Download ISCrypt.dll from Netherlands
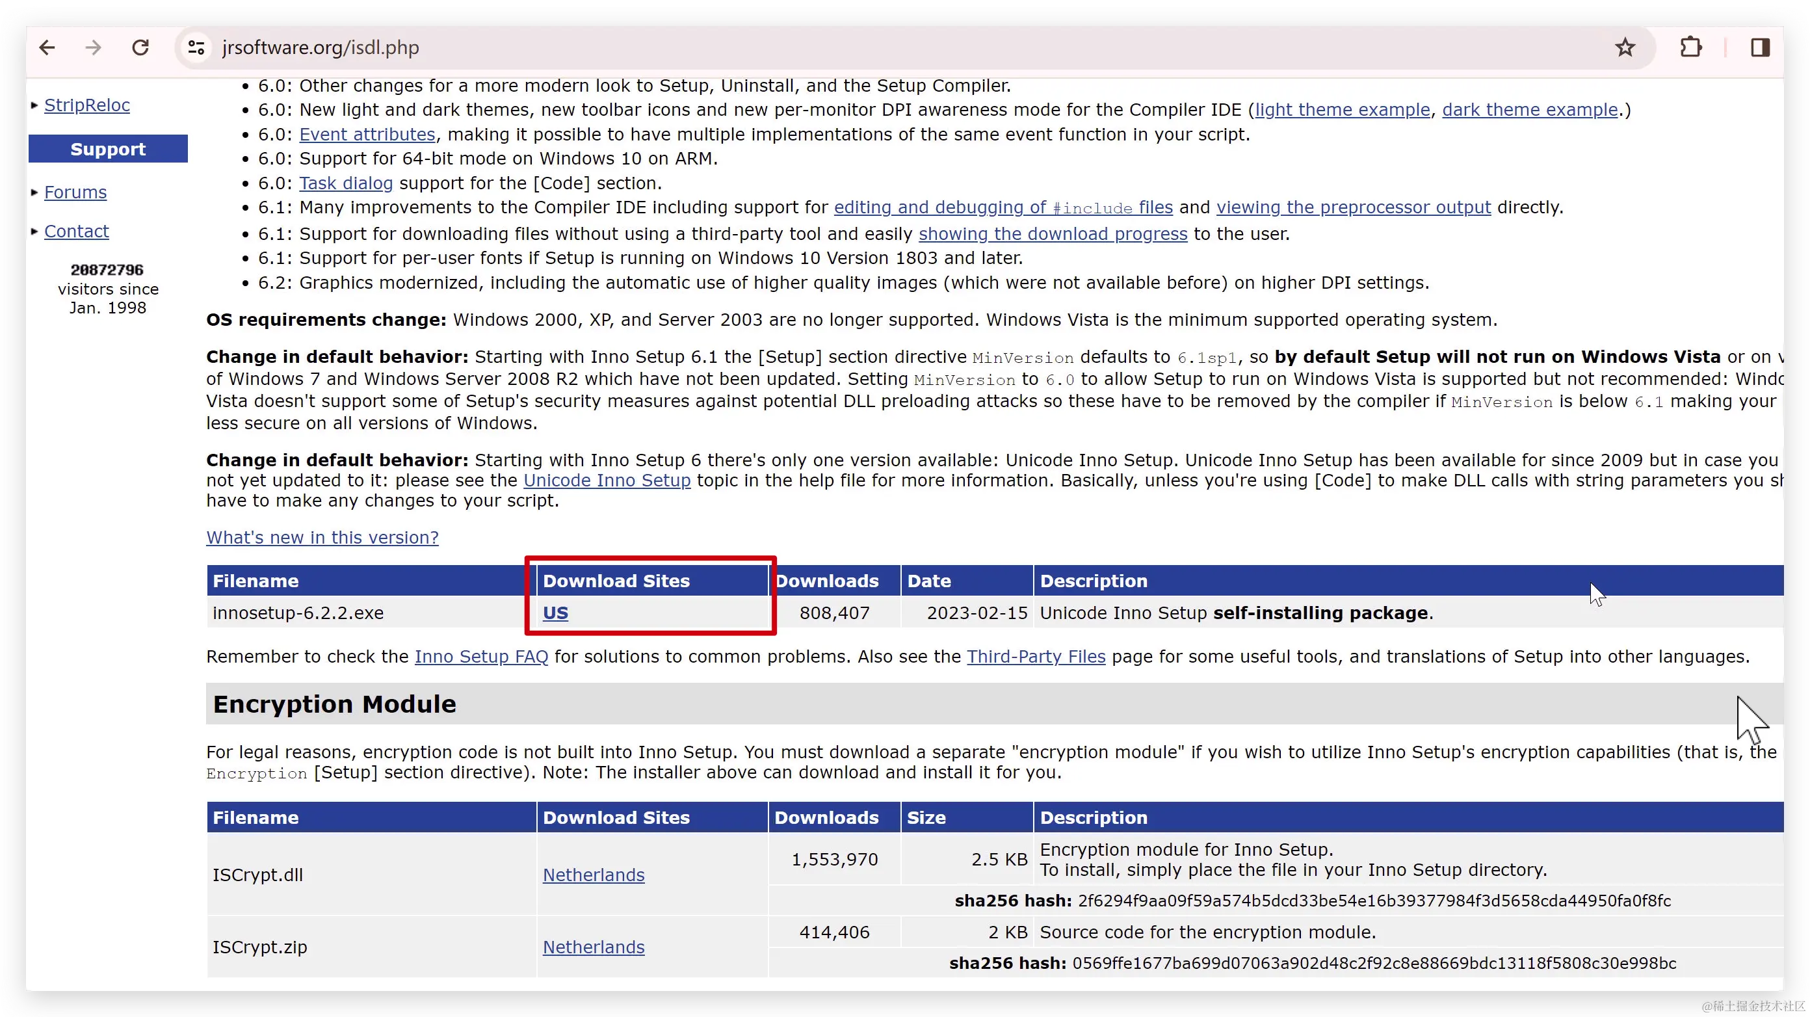The height and width of the screenshot is (1017, 1810). coord(593,875)
